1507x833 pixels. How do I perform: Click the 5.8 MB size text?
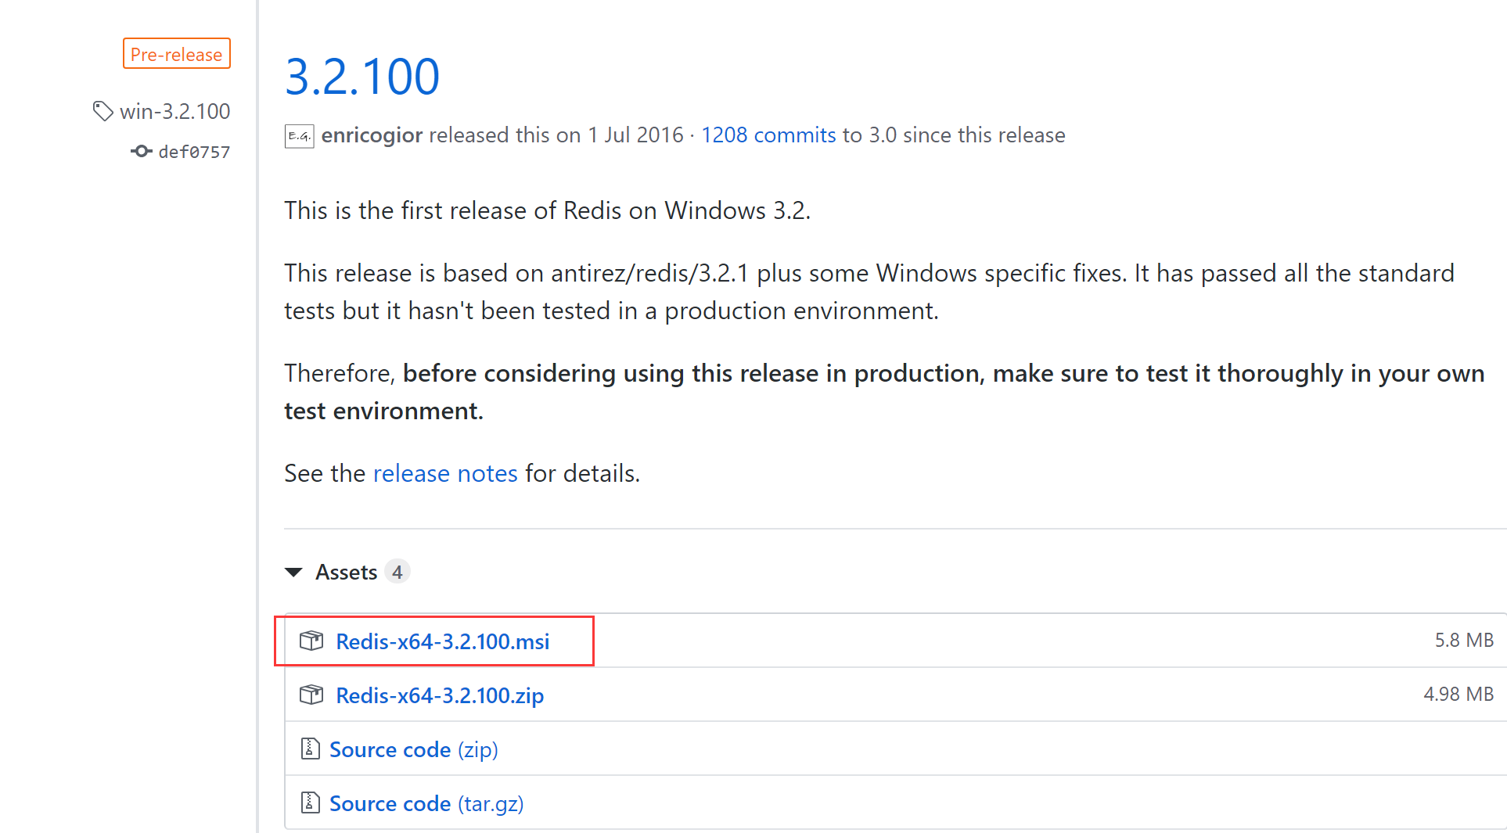pos(1464,640)
